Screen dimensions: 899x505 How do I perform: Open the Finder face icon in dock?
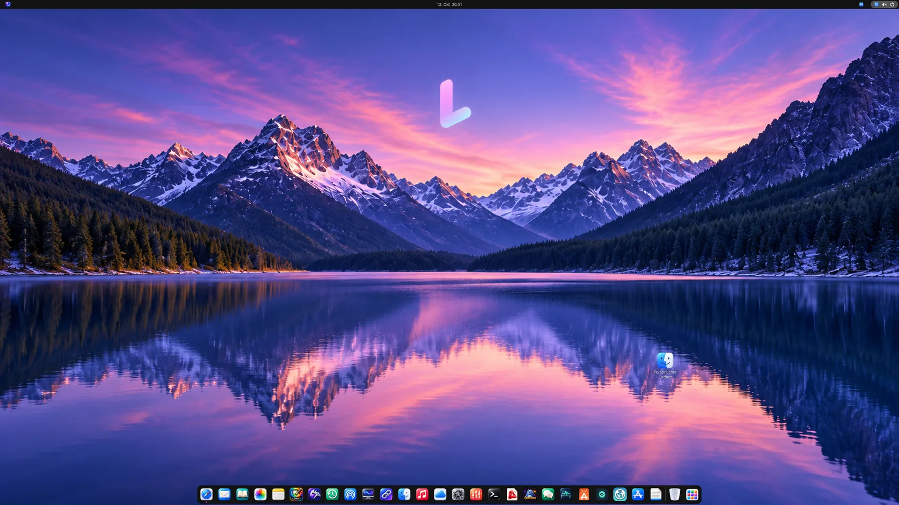(x=404, y=494)
